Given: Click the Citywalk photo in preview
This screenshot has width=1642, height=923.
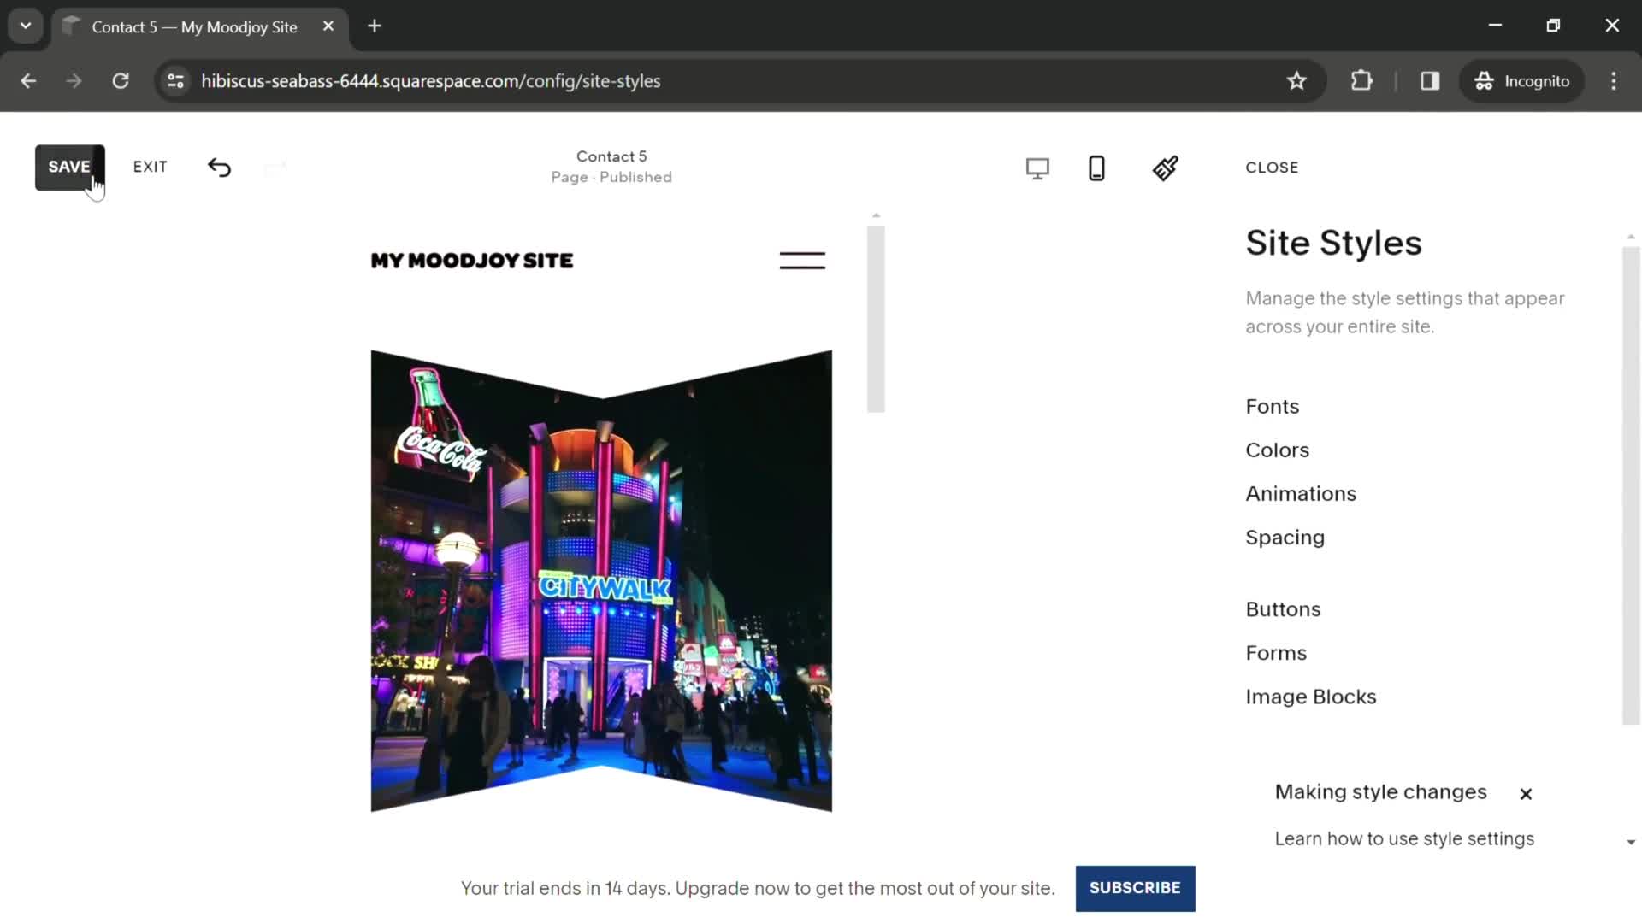Looking at the screenshot, I should (601, 581).
